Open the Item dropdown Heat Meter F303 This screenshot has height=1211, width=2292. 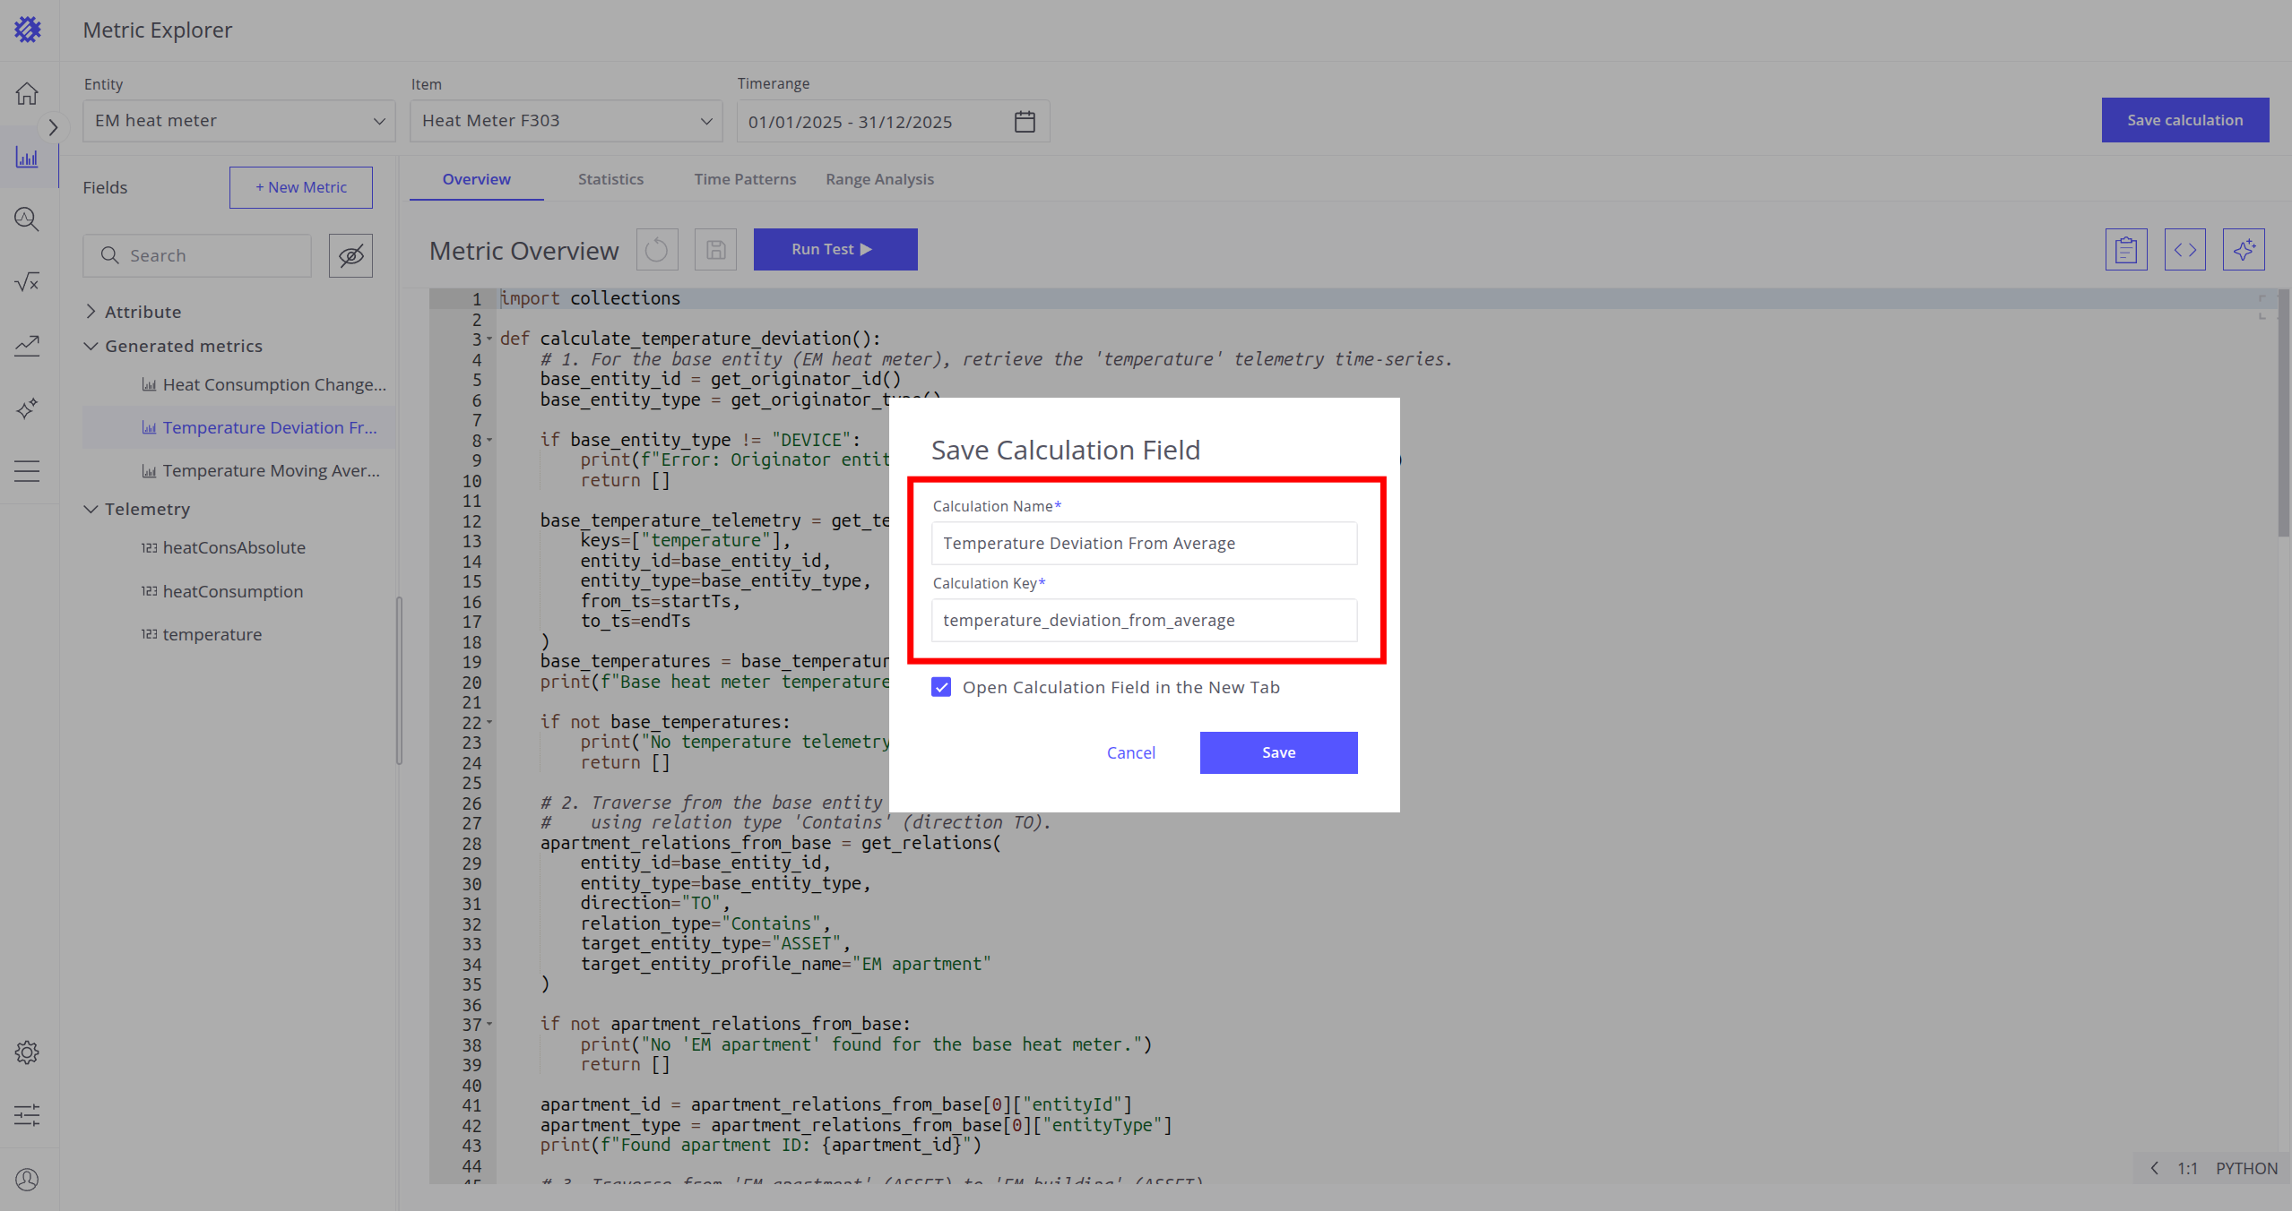tap(567, 121)
